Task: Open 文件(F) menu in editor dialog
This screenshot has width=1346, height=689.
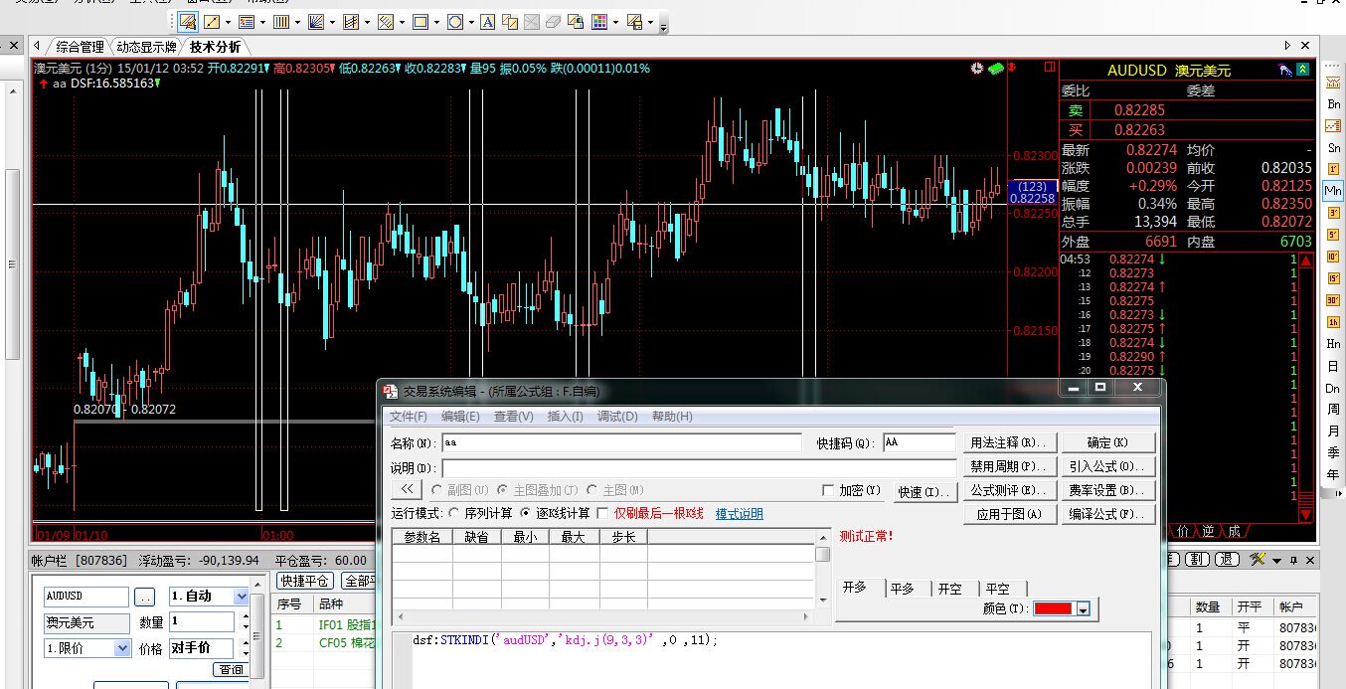Action: tap(409, 417)
